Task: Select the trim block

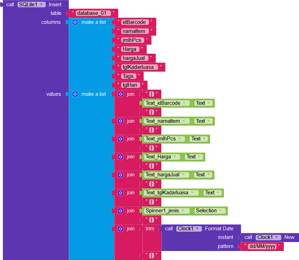Action: [150, 229]
